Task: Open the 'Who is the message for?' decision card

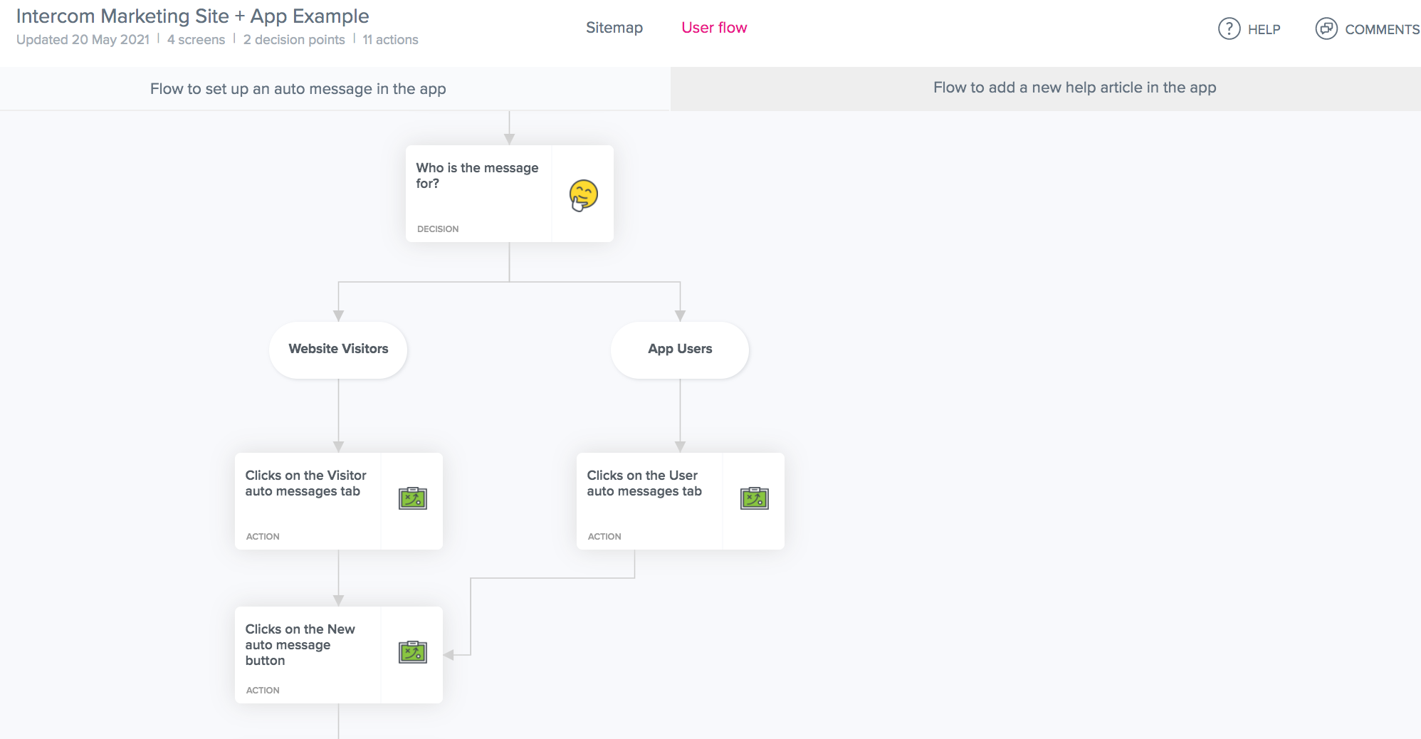Action: pyautogui.click(x=477, y=176)
